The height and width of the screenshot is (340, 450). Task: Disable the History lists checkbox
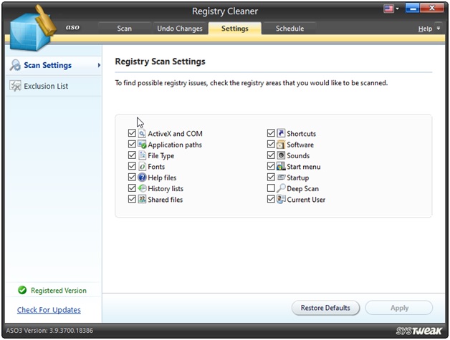coord(132,188)
